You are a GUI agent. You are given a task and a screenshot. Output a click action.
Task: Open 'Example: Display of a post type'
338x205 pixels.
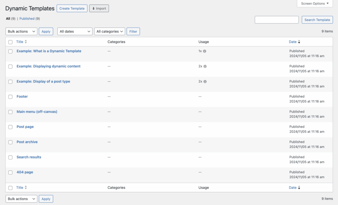[43, 81]
